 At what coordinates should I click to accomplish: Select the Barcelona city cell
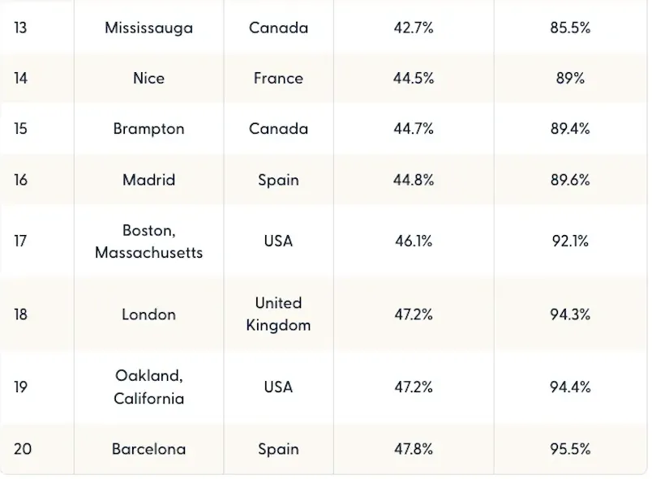point(148,448)
